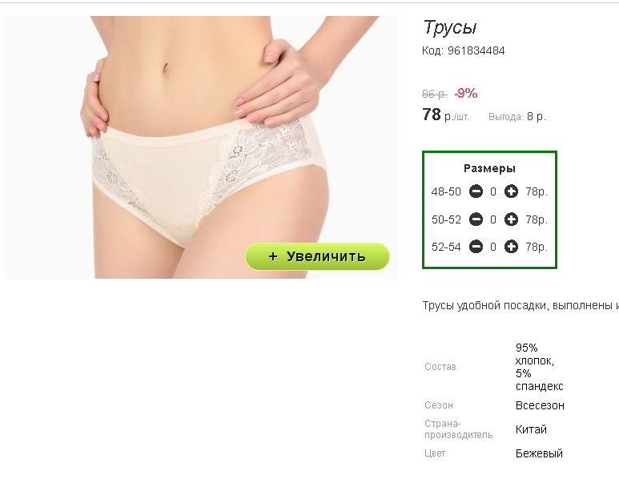Click the Бежевый color value
Viewport: 619px width, 483px height.
[x=539, y=453]
